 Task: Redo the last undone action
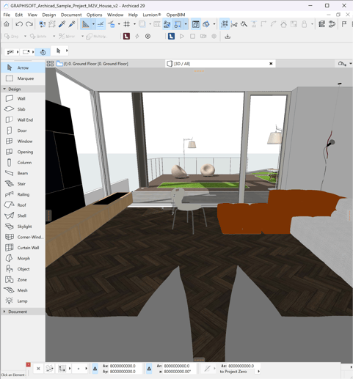(29, 24)
